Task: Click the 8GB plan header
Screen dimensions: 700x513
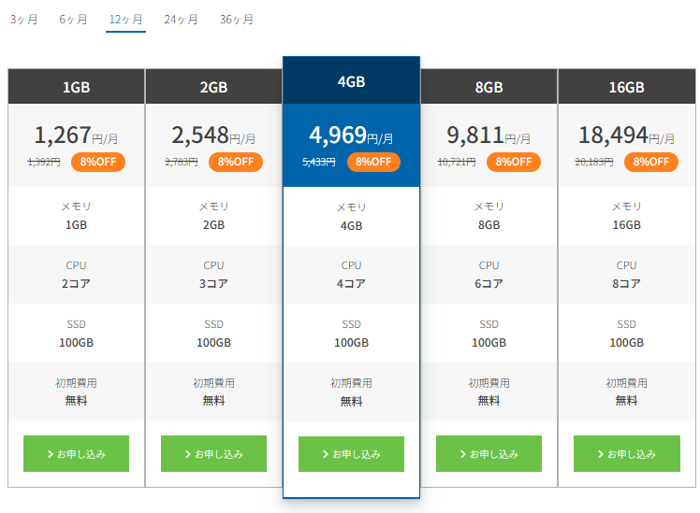Action: coord(489,87)
